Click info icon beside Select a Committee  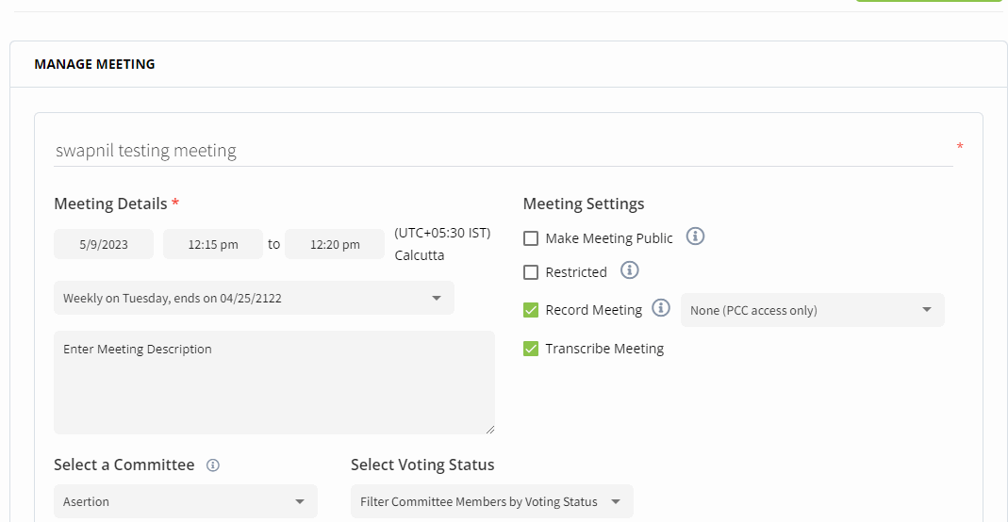tap(213, 465)
